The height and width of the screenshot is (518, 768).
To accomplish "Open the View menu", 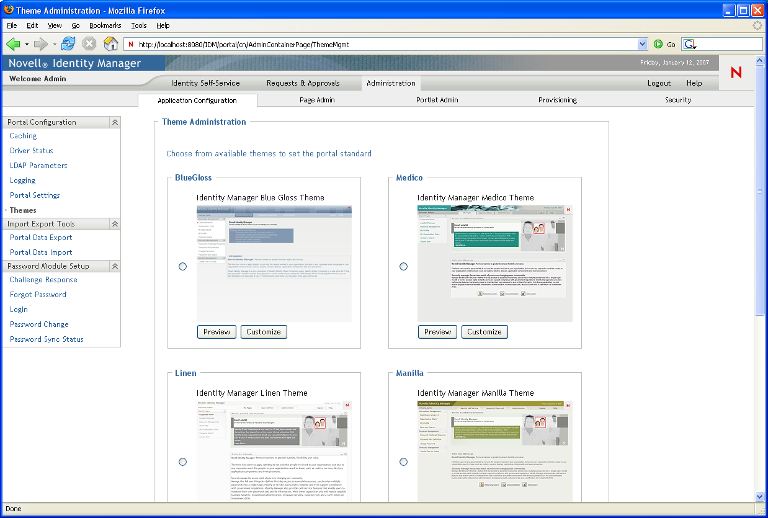I will (x=55, y=25).
